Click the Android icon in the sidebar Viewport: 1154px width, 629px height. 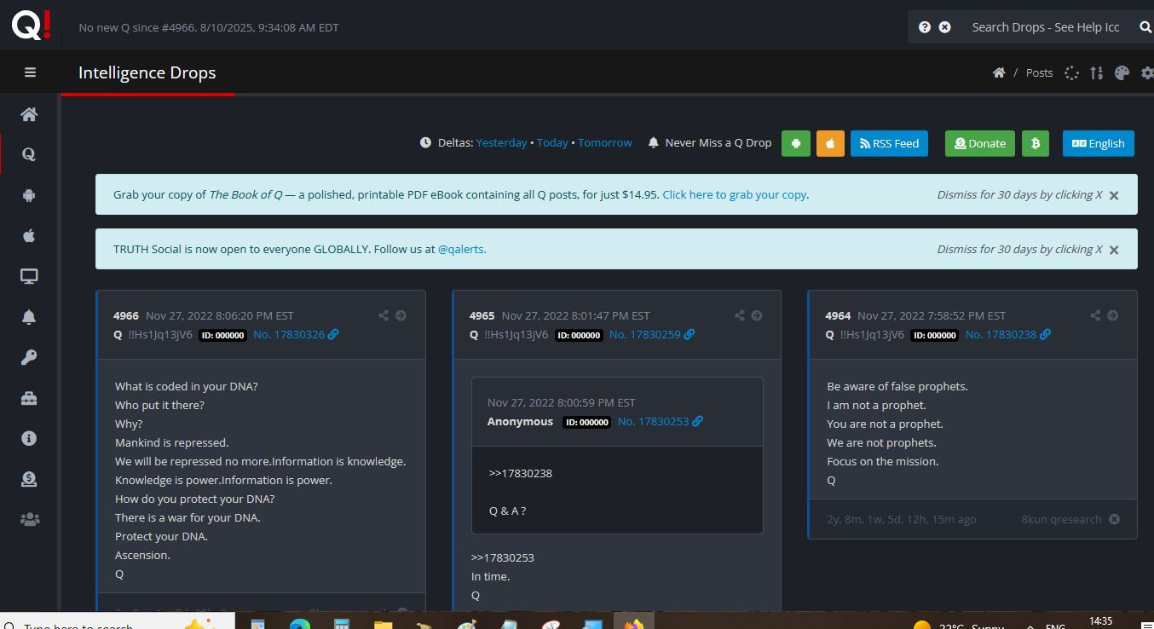click(29, 195)
